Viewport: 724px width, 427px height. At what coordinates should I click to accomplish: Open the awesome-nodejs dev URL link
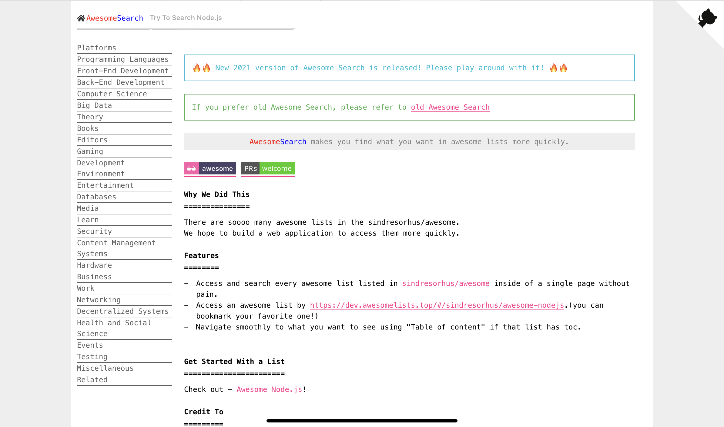[437, 305]
